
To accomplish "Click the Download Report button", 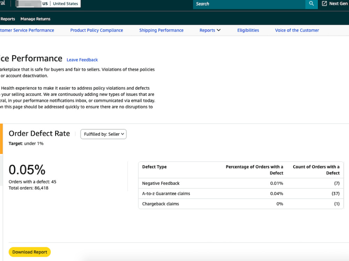I will tap(30, 252).
